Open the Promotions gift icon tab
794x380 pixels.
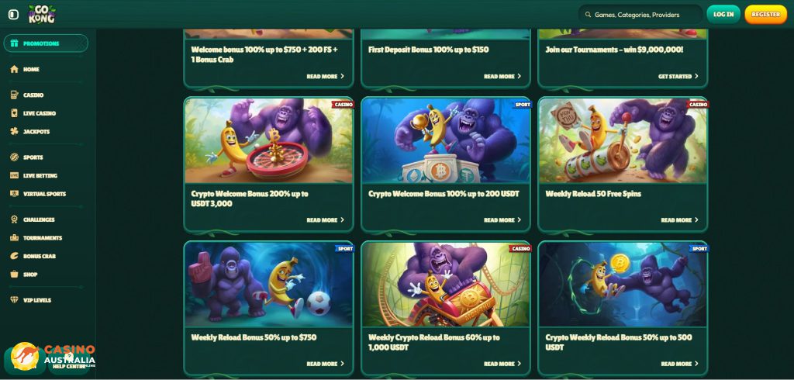tap(14, 43)
